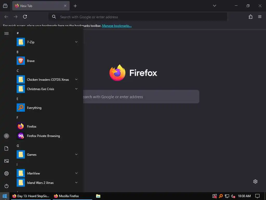Click the Windows Start button
266x200 pixels.
tap(5, 196)
